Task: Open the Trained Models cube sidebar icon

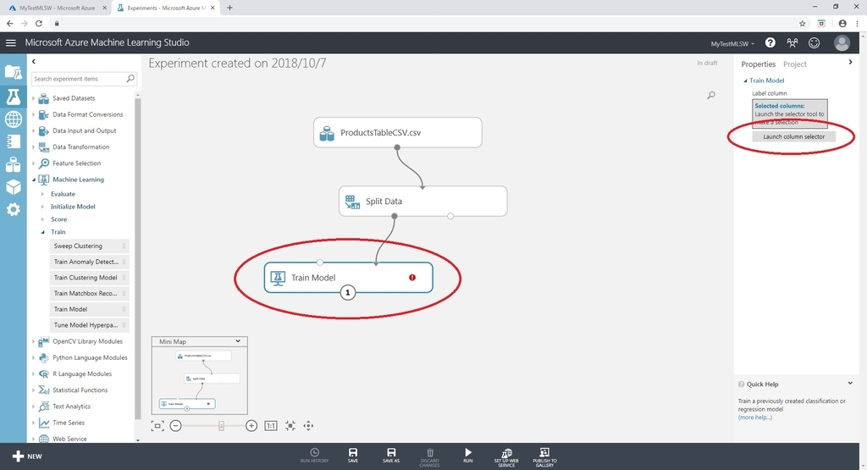Action: pyautogui.click(x=14, y=187)
